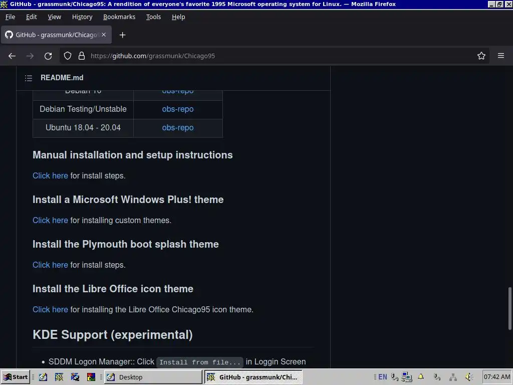513x385 pixels.
Task: Open the network computers tray icon
Action: click(407, 377)
